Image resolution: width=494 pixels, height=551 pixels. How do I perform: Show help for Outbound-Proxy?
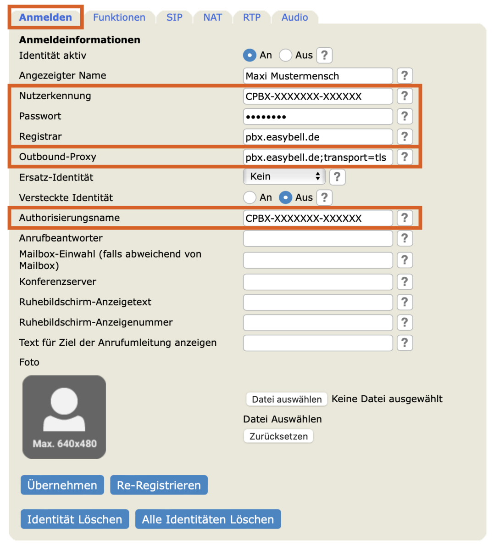(405, 157)
